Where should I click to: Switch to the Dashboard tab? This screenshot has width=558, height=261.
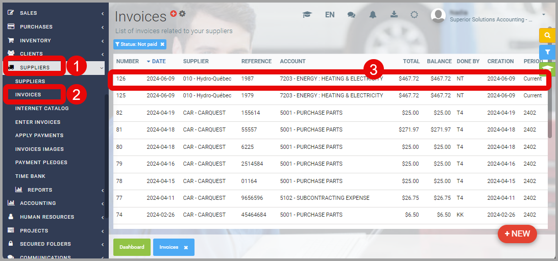(132, 247)
